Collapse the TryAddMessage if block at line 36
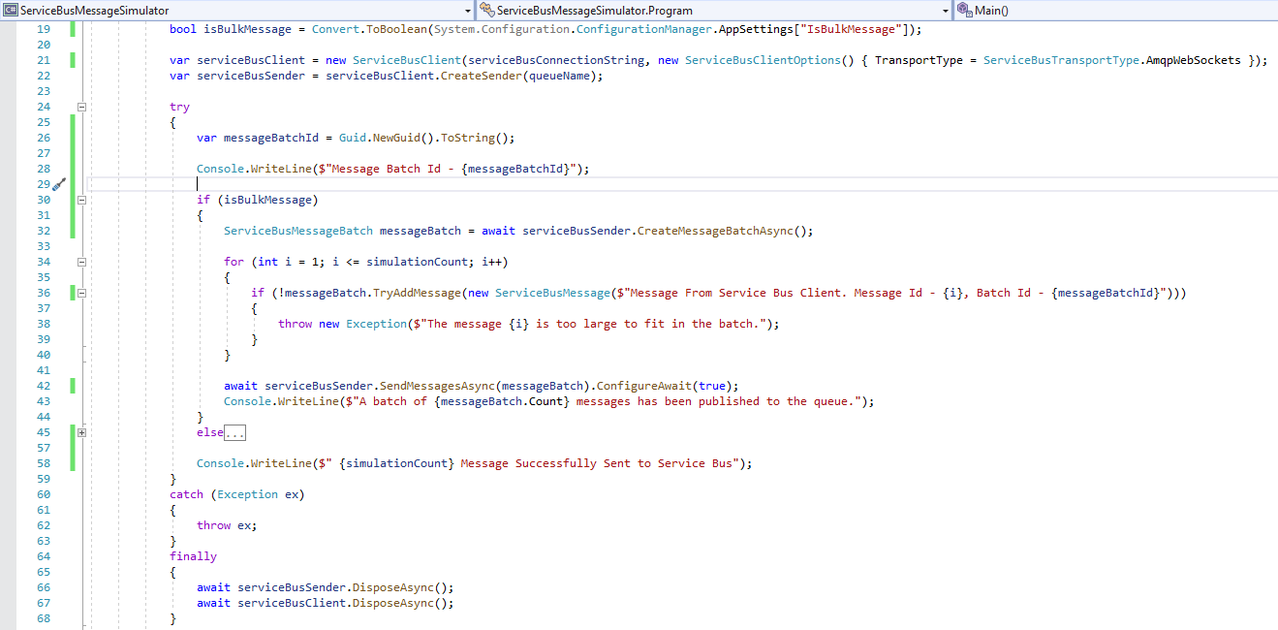 81,293
